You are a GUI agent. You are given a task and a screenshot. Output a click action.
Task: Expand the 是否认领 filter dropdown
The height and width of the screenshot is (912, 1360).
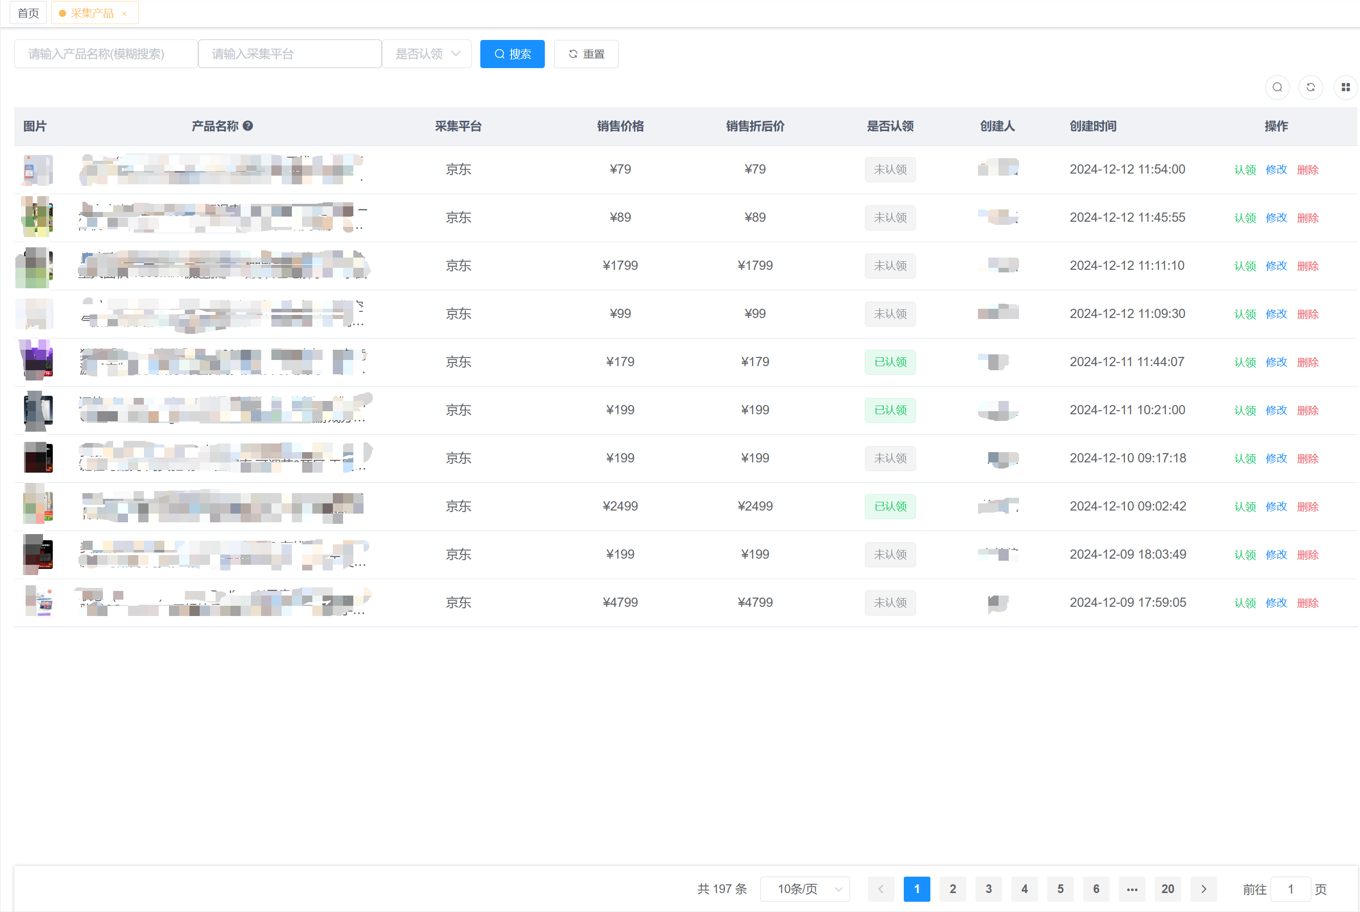click(427, 54)
